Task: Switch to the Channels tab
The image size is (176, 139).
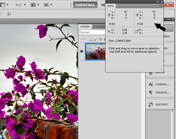Action: pyautogui.click(x=99, y=27)
